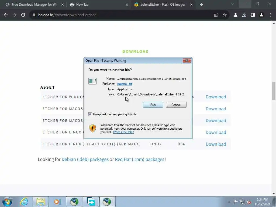Click the Run button in the security warning
This screenshot has width=276, height=207.
[153, 105]
